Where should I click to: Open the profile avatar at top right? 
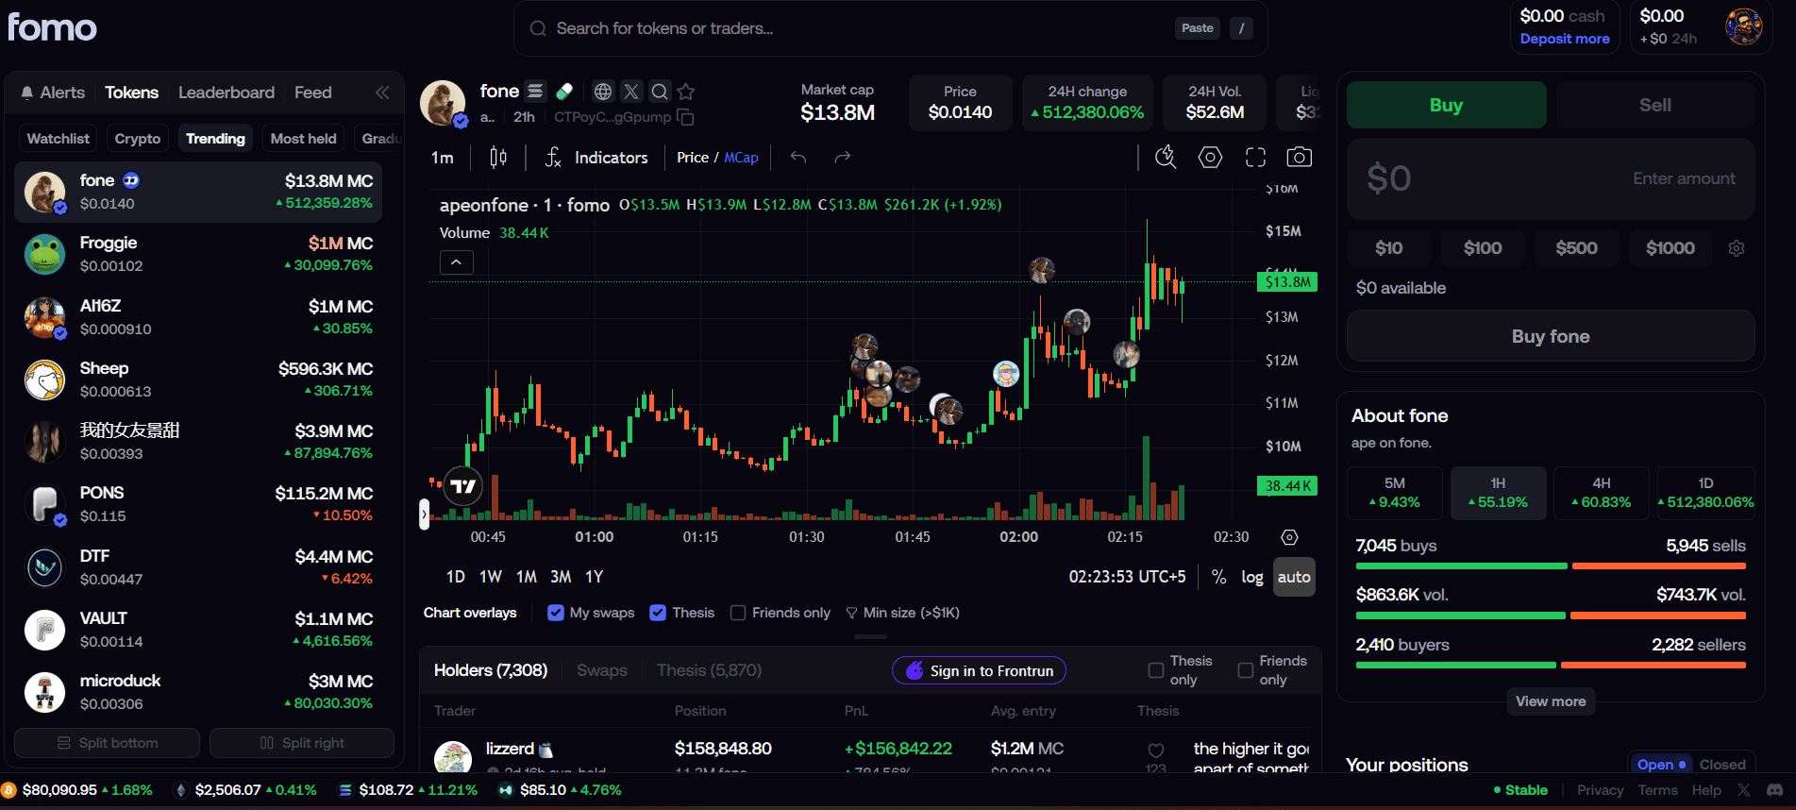(1743, 26)
